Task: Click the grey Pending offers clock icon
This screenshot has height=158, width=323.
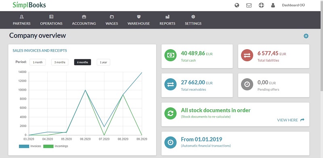Action: tap(247, 84)
